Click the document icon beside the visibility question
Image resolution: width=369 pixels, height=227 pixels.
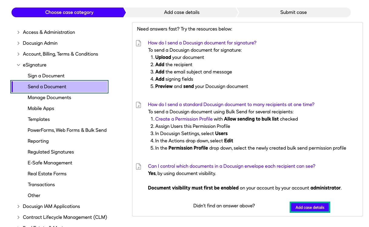(x=138, y=167)
